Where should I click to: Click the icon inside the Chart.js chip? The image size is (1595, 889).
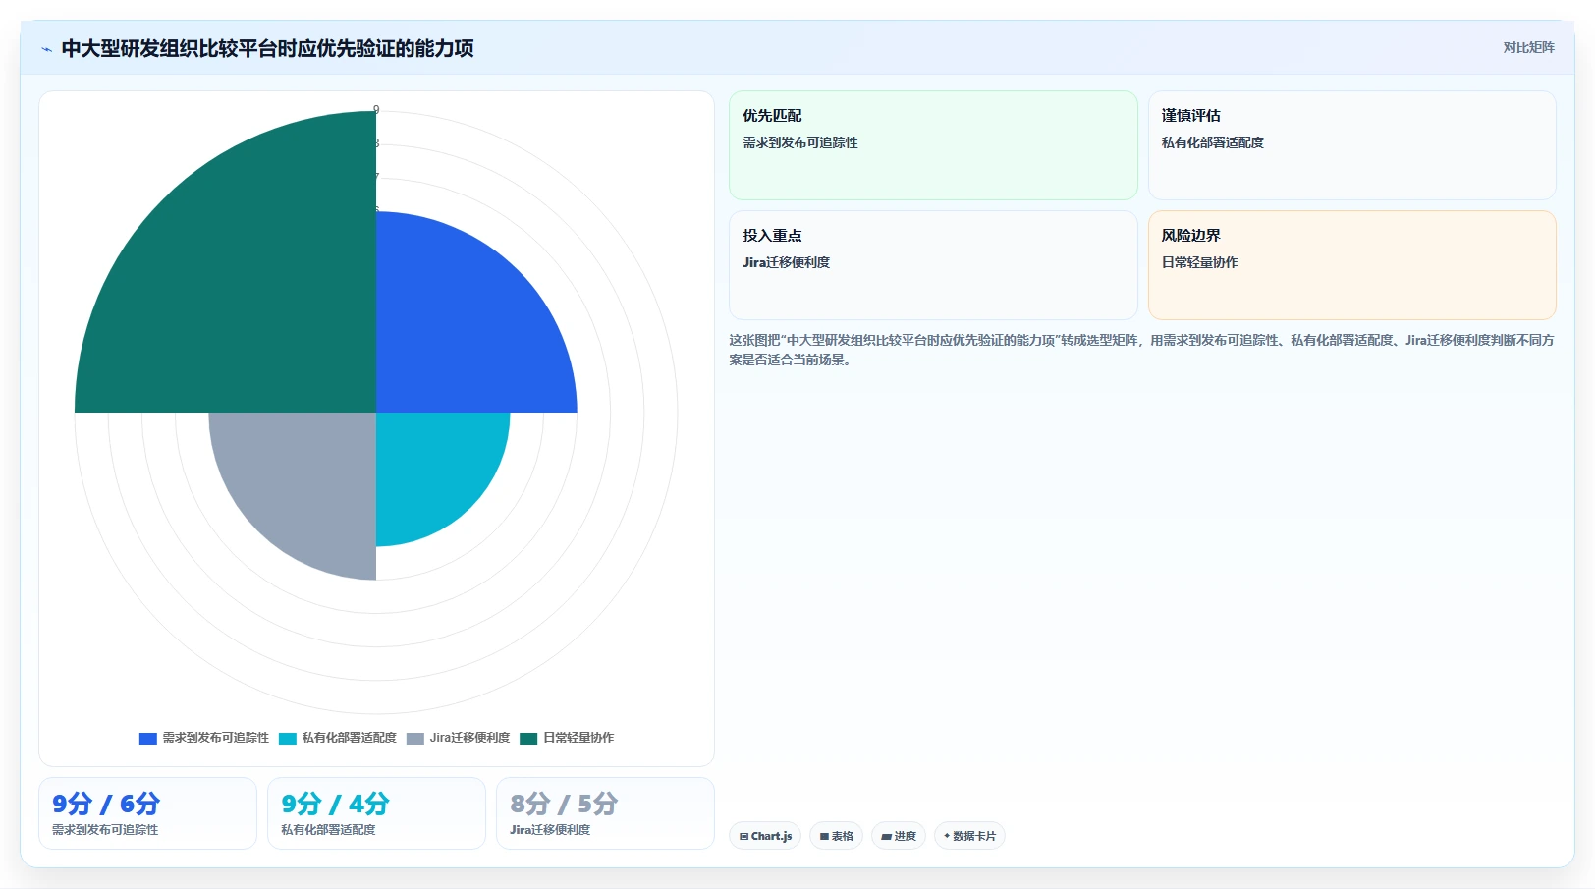click(x=744, y=837)
